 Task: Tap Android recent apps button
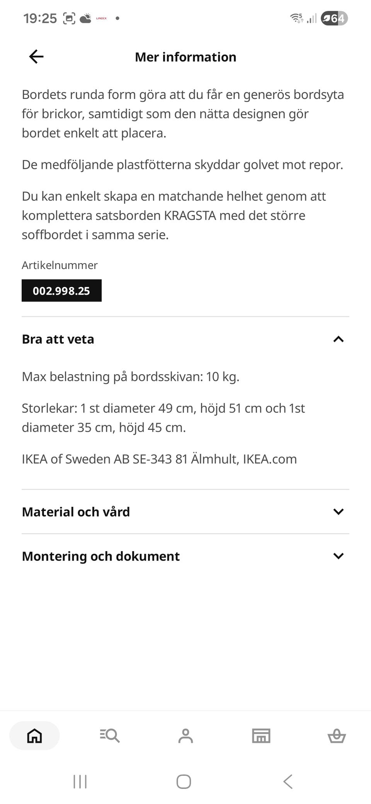(x=80, y=782)
